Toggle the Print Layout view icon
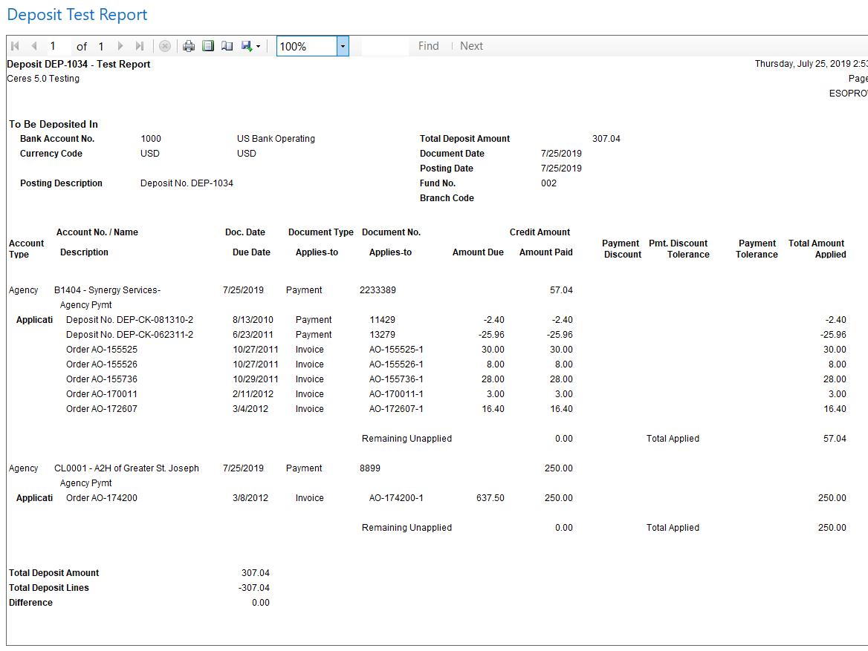 coord(208,46)
